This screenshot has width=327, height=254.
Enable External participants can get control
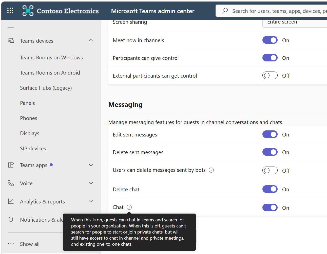click(270, 76)
